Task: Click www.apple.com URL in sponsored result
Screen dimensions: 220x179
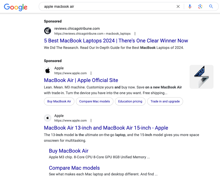Action: click(70, 73)
